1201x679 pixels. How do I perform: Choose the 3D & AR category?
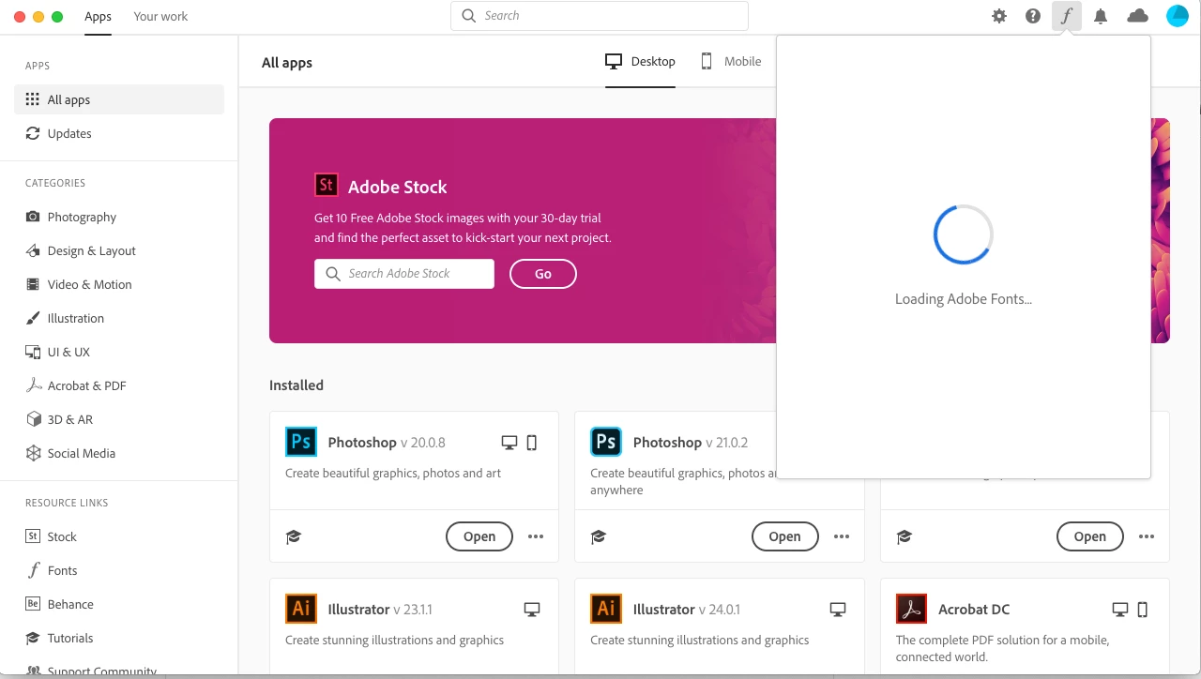(x=119, y=419)
